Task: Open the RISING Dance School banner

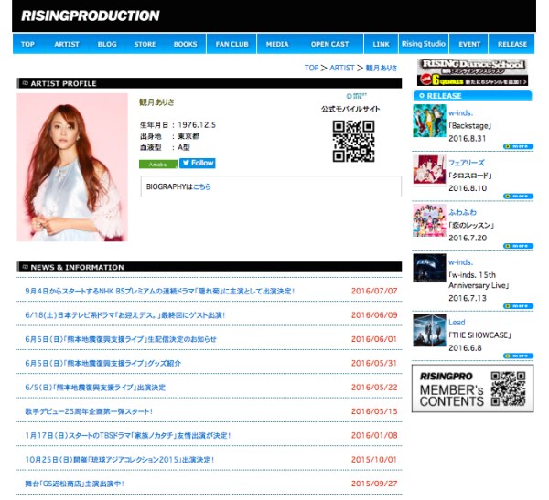Action: click(475, 73)
